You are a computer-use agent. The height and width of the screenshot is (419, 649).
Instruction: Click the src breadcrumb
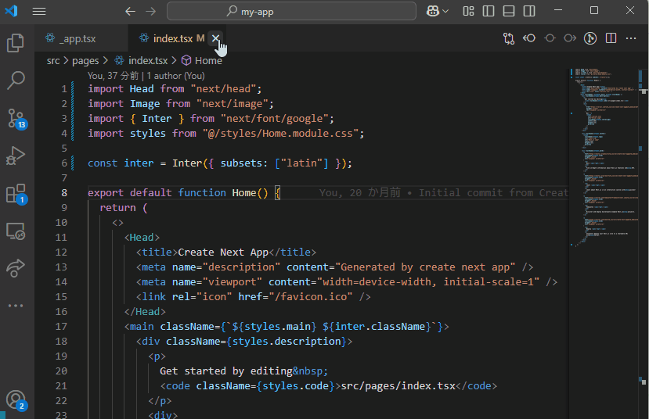pyautogui.click(x=53, y=61)
